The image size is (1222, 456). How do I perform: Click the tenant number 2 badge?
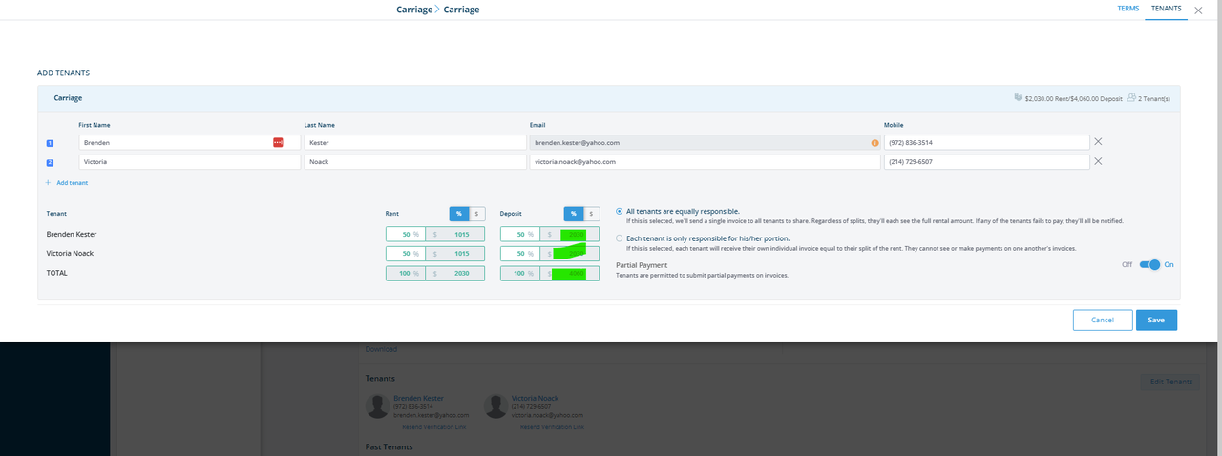(x=50, y=162)
